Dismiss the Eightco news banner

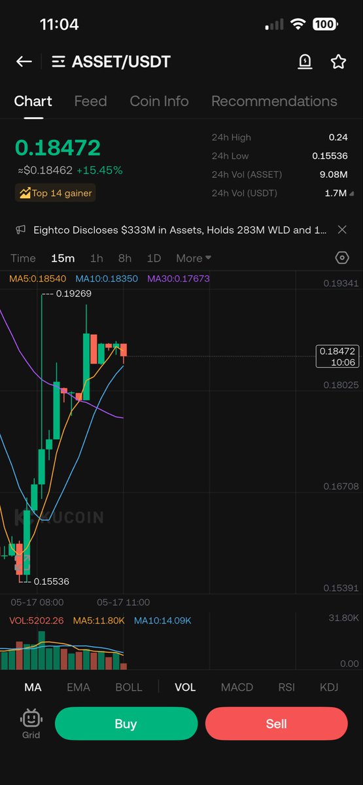click(x=341, y=230)
